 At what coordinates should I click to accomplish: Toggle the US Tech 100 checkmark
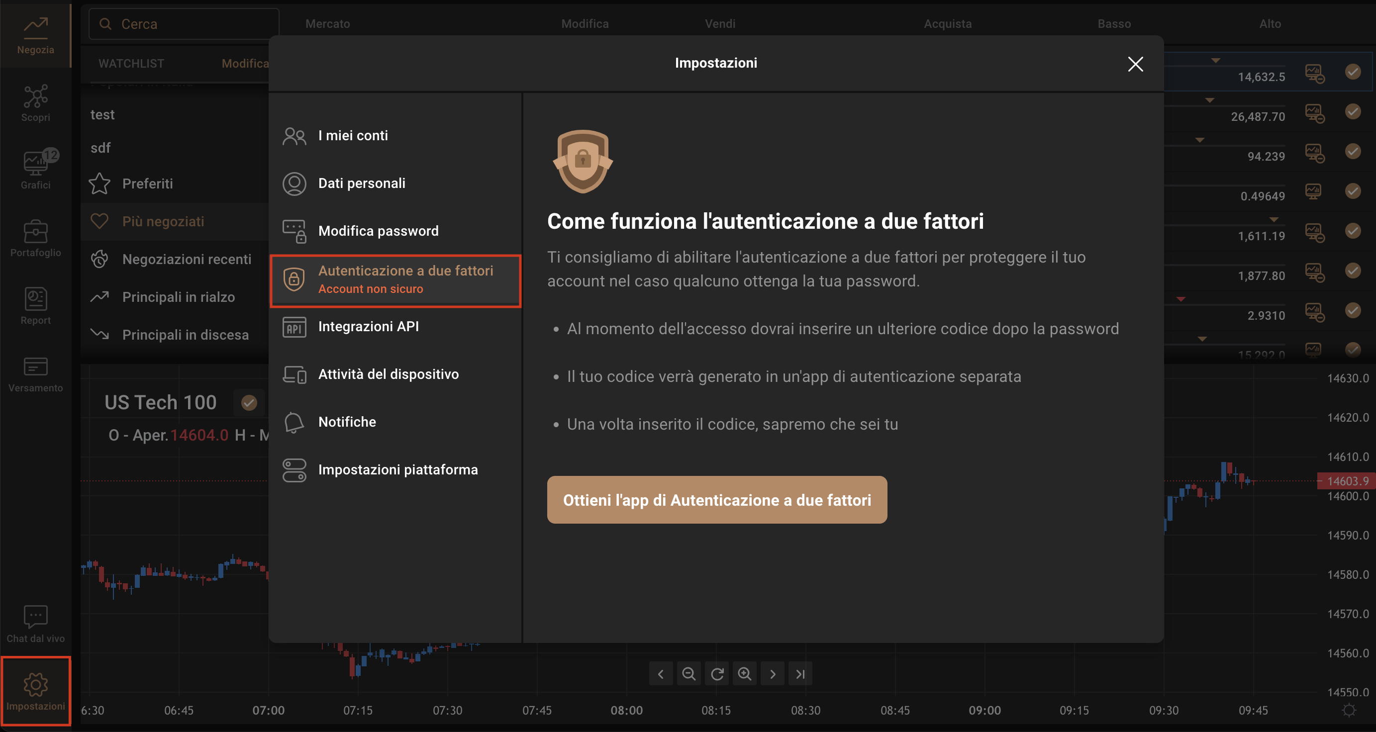pos(249,403)
